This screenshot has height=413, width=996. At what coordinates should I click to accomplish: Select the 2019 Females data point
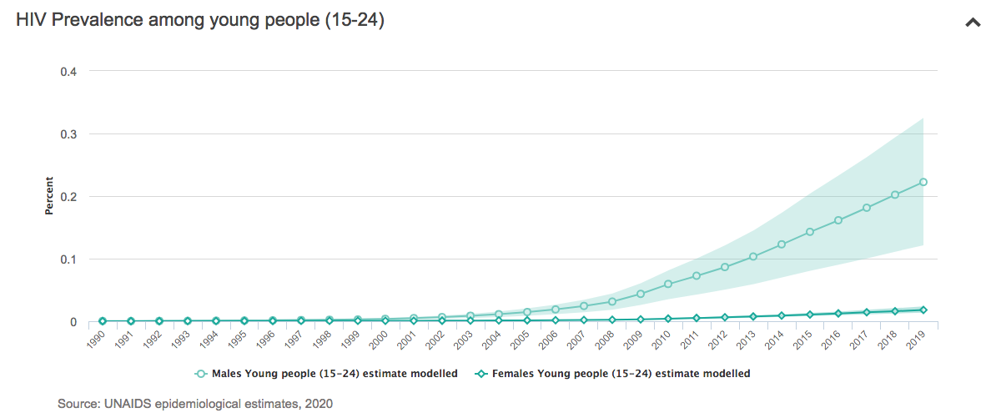click(x=923, y=310)
